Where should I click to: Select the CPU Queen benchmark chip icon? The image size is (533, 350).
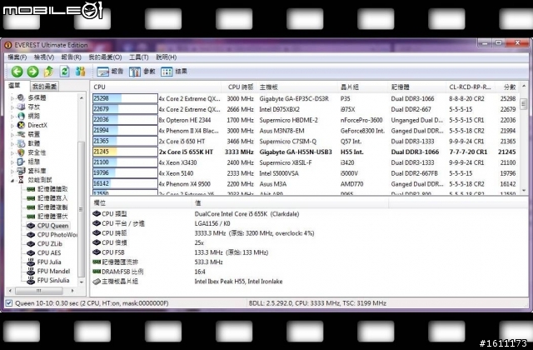[31, 226]
